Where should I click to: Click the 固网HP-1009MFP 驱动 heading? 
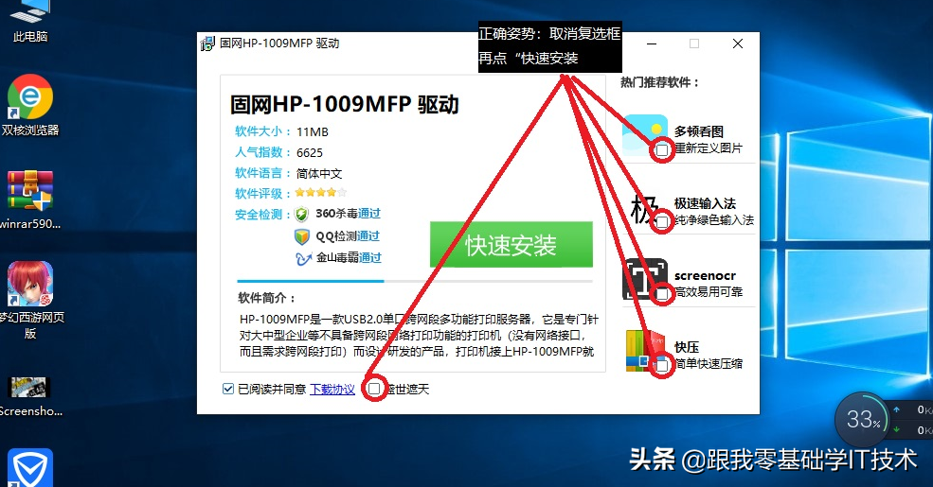345,105
